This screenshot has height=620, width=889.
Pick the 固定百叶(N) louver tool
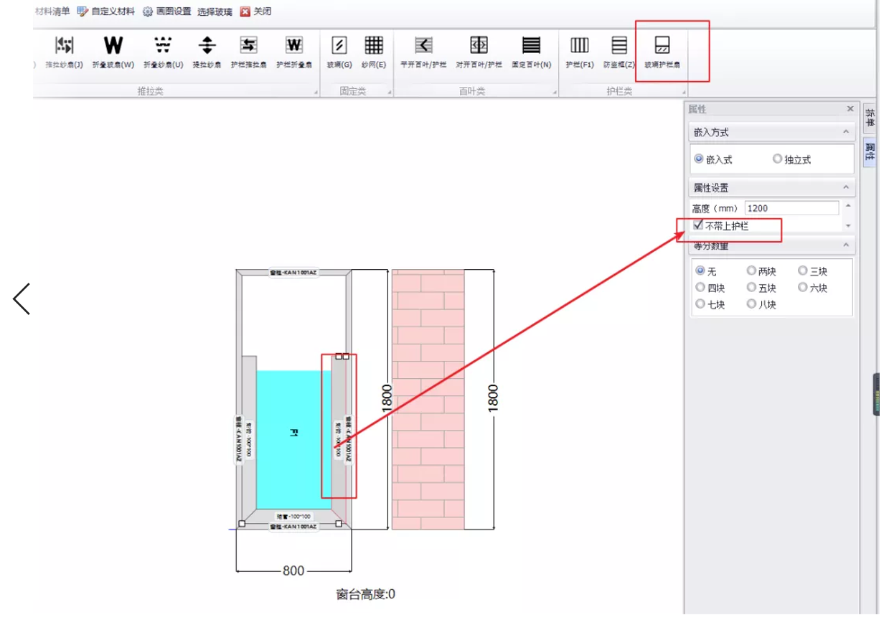click(x=531, y=51)
